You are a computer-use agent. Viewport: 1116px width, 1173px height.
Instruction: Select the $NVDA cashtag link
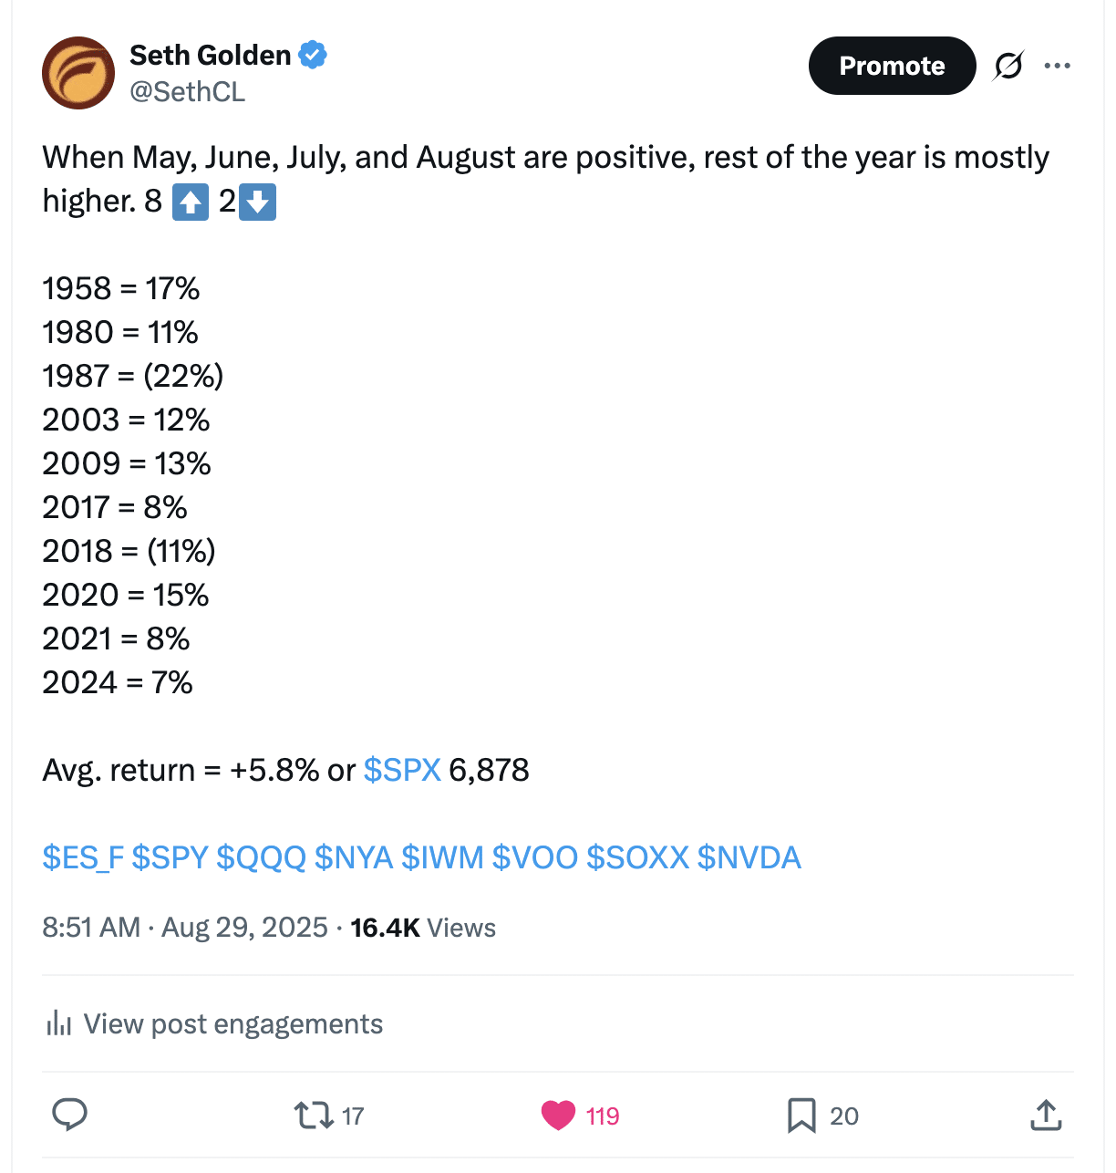tap(749, 857)
